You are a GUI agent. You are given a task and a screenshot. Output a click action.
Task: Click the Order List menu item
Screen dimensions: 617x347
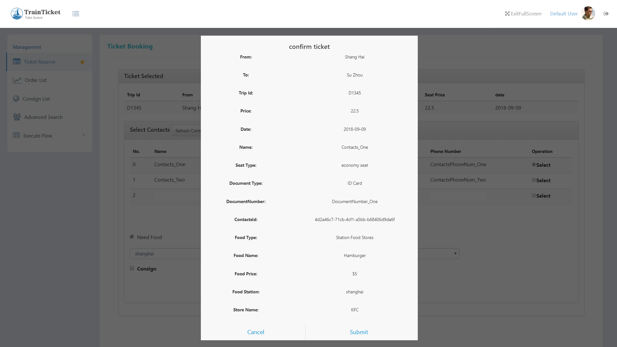pos(36,80)
